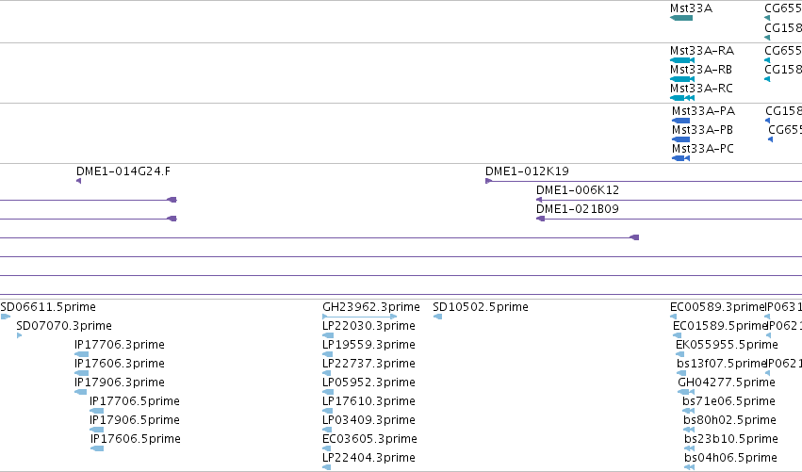This screenshot has width=802, height=472.
Task: Select the EC00589.3prime EST
Action: coord(673,317)
